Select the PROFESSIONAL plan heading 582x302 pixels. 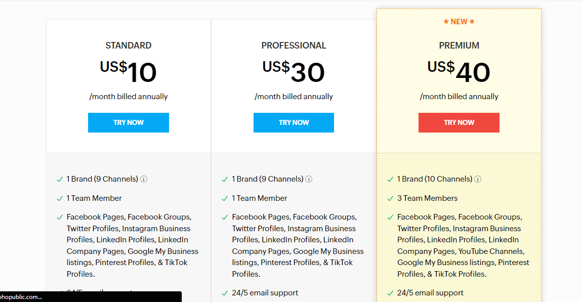coord(294,46)
